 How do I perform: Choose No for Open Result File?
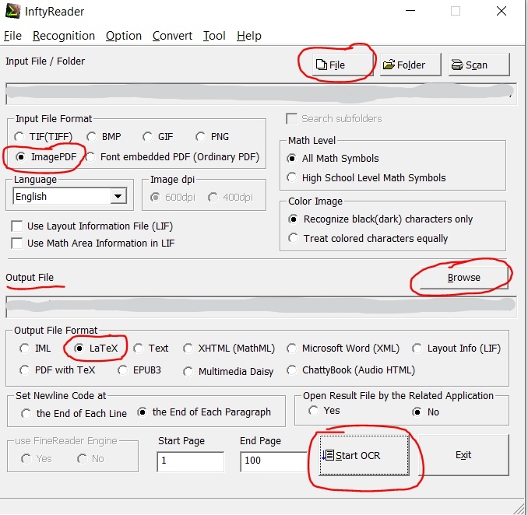coord(426,412)
